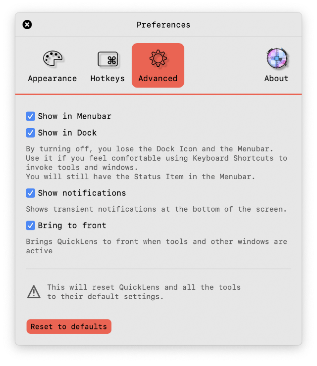Toggle the Show notifications checkbox

click(x=30, y=193)
